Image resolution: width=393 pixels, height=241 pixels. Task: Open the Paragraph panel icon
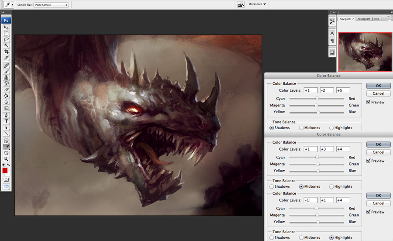tap(332, 41)
